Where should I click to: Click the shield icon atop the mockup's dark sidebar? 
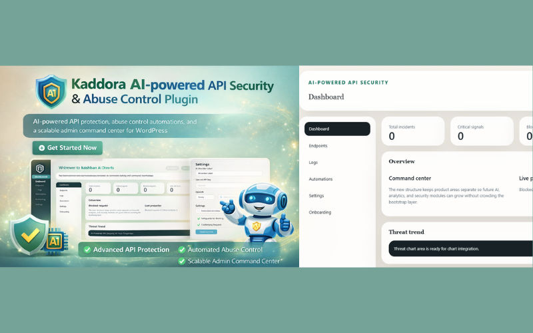coord(40,168)
